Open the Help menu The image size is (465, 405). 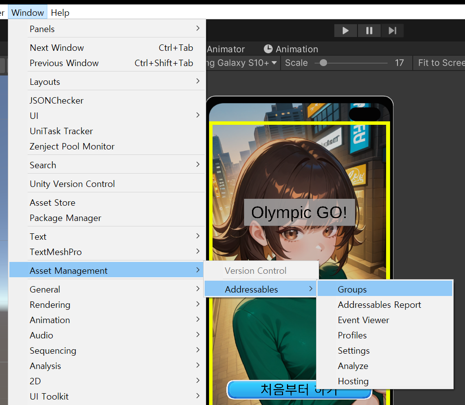pyautogui.click(x=60, y=13)
